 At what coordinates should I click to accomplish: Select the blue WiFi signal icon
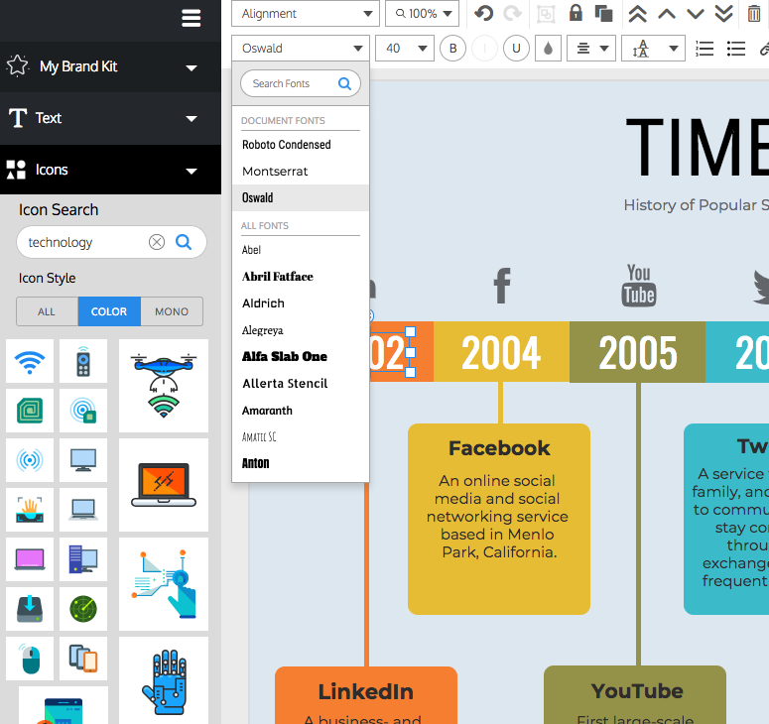pyautogui.click(x=30, y=361)
